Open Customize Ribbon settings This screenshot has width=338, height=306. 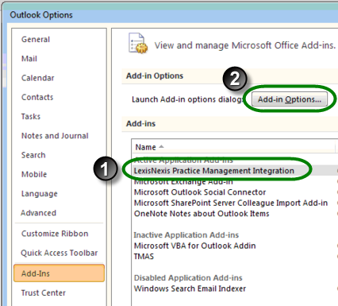coord(55,234)
